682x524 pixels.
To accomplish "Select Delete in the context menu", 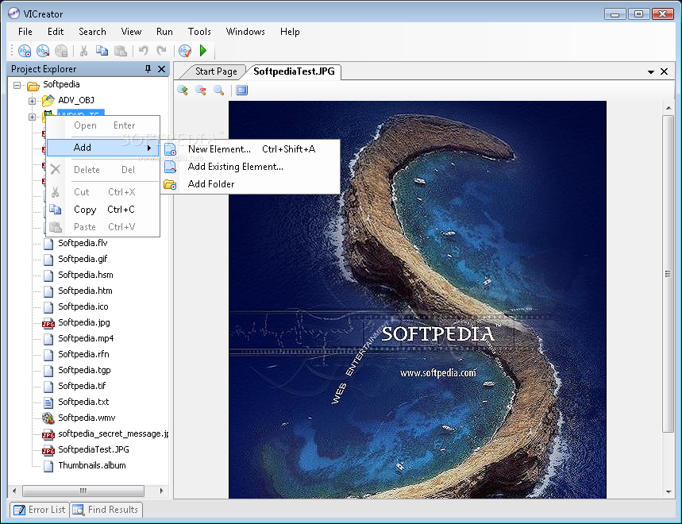I will [x=103, y=170].
